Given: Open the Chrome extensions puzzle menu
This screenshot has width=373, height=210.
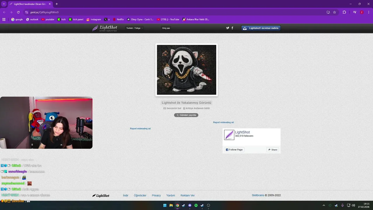Looking at the screenshot, I should coord(344,12).
